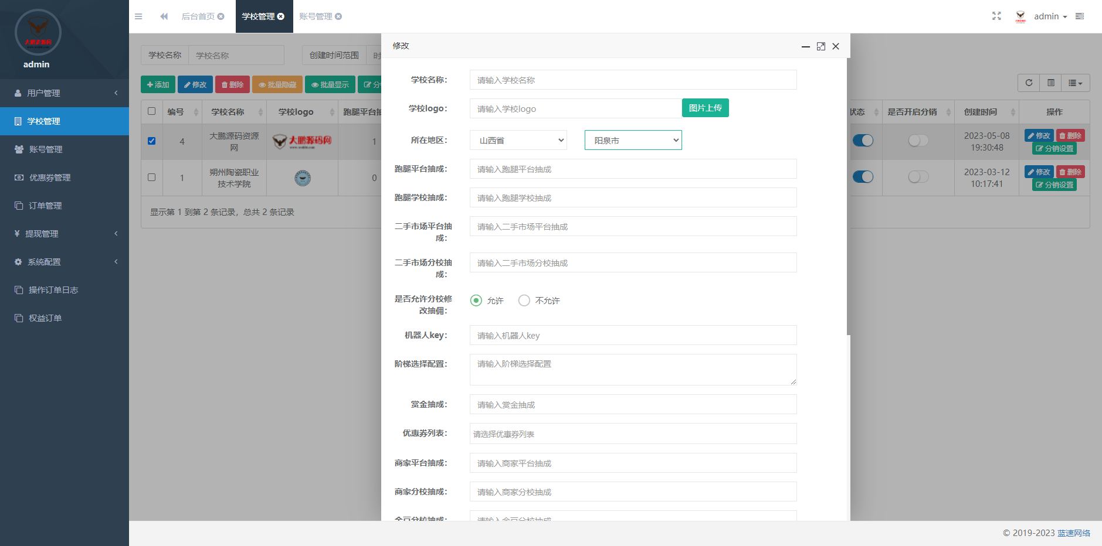Viewport: 1102px width, 546px height.
Task: Click the card view icon next to refresh
Action: click(x=1050, y=83)
